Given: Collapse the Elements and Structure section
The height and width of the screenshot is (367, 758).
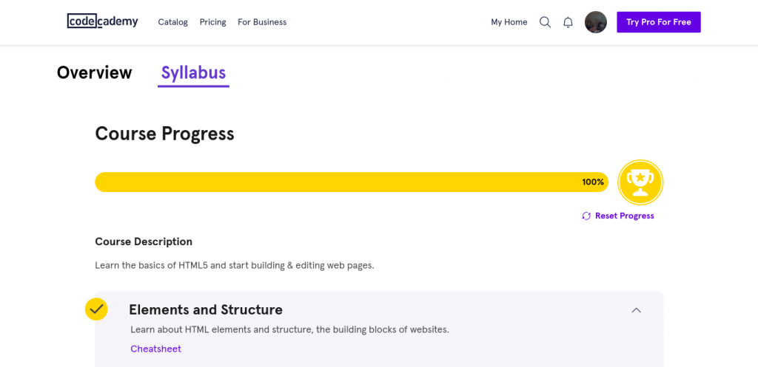Looking at the screenshot, I should tap(636, 310).
